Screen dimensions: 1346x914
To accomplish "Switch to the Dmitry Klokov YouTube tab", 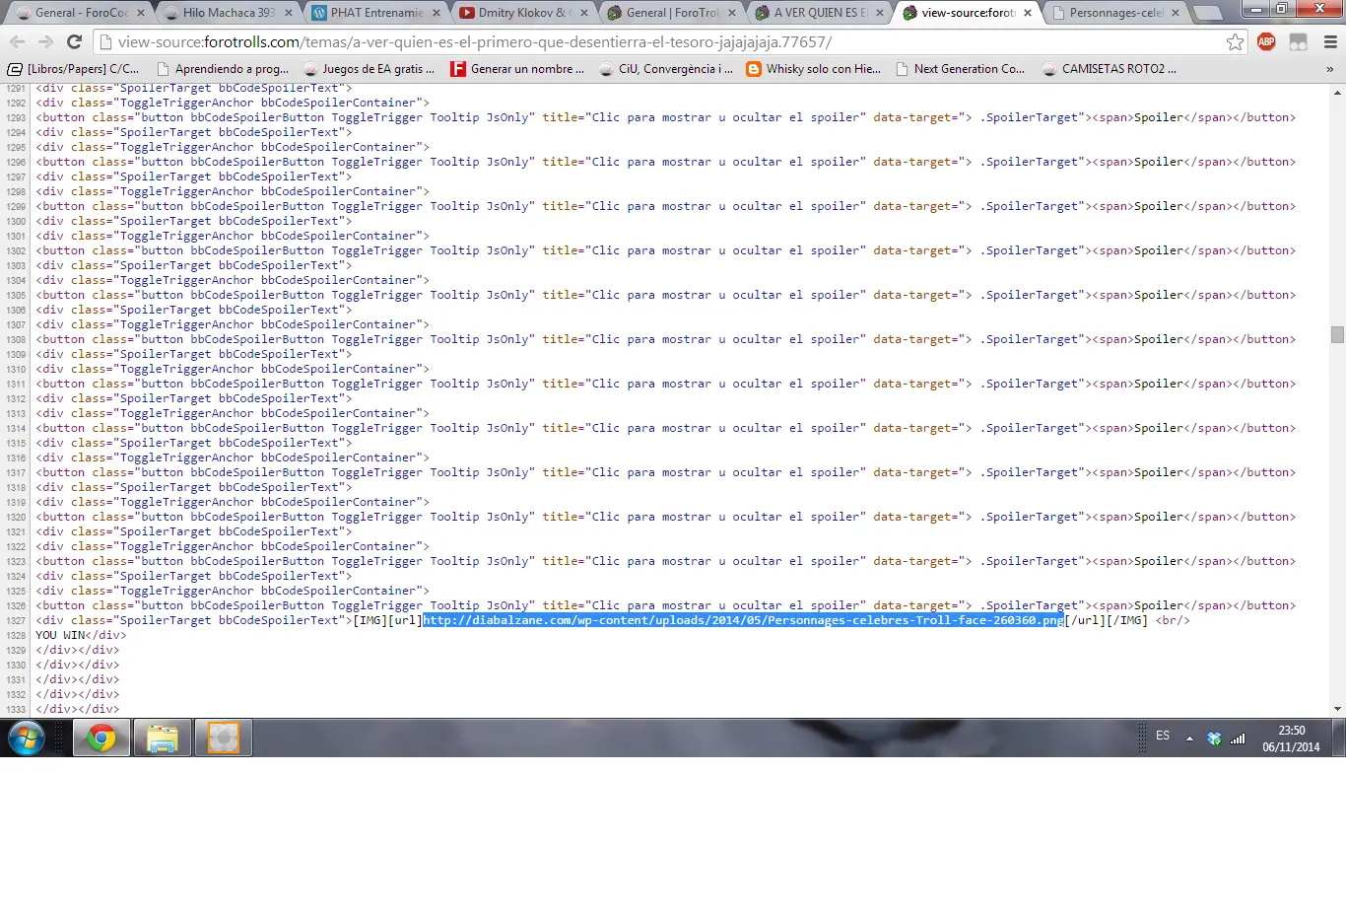I will [523, 13].
